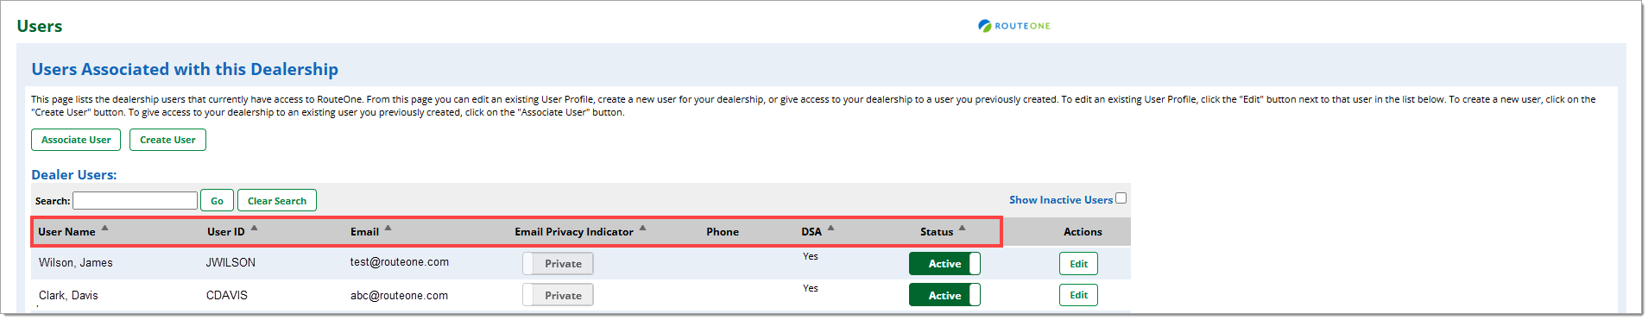The image size is (1648, 320).
Task: Toggle Active status for Clark, Davis
Action: coord(944,295)
